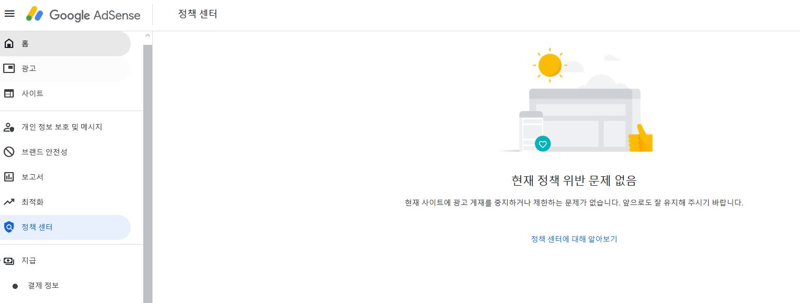Click the sidebar scroll up arrow
Viewport: 800px width, 303px height.
pyautogui.click(x=147, y=35)
